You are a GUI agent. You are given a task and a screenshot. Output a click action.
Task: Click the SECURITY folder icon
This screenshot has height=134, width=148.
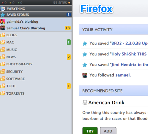pyautogui.click(x=3, y=71)
